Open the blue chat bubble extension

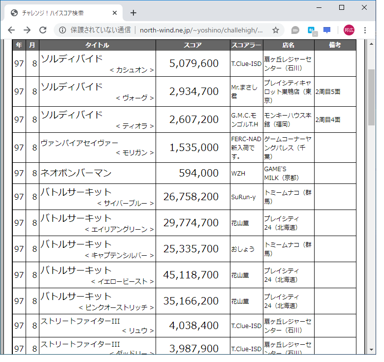[327, 30]
